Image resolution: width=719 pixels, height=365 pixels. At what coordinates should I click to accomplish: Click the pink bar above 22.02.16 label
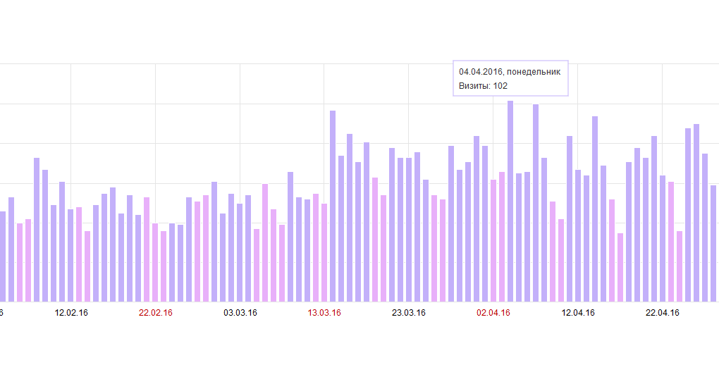pyautogui.click(x=155, y=263)
